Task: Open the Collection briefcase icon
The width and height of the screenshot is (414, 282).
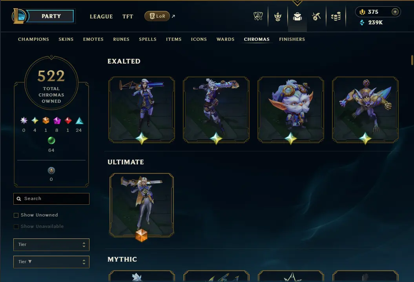Action: (x=297, y=16)
